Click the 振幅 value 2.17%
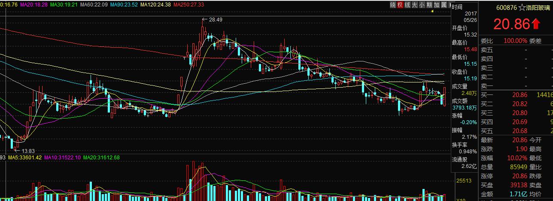553x201 pixels. 470,137
